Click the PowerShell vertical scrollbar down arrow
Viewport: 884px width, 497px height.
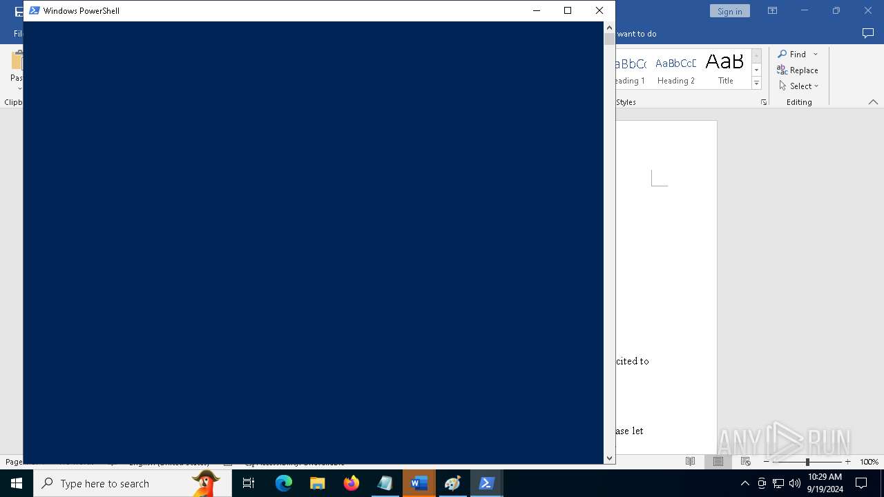pyautogui.click(x=609, y=458)
